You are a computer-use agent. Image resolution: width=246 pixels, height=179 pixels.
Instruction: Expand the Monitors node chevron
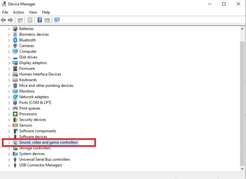tap(9, 91)
